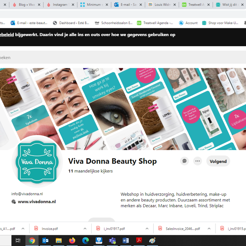
Task: Launch Microsoft Edge from the taskbar
Action: click(x=85, y=240)
